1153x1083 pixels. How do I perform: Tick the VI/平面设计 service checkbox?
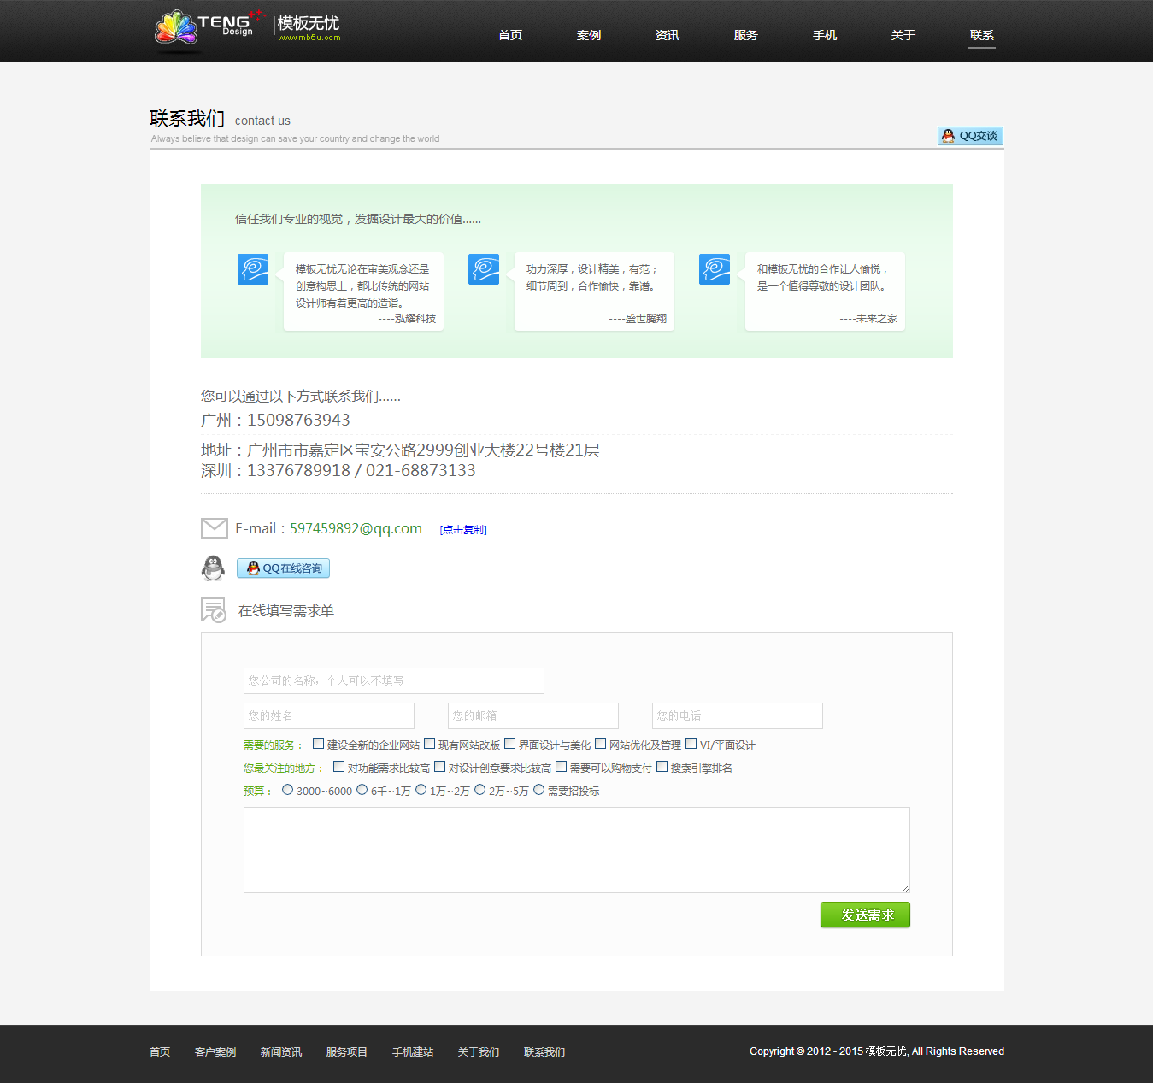[x=691, y=744]
